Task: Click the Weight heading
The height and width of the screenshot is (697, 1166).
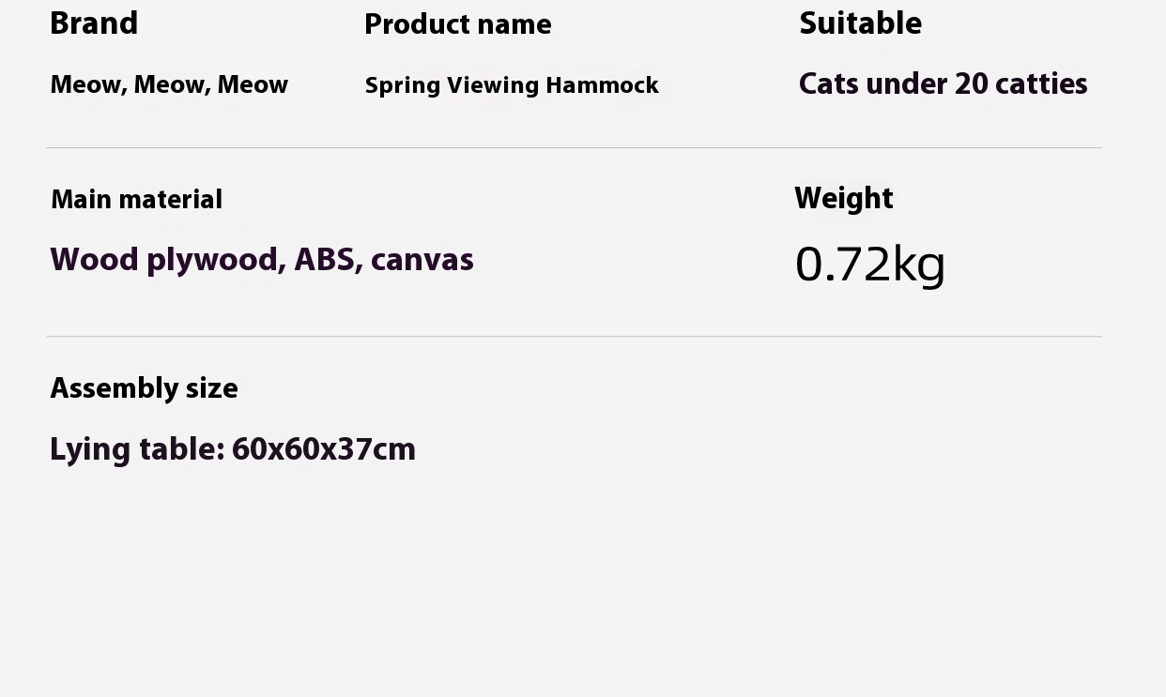Action: click(x=844, y=198)
